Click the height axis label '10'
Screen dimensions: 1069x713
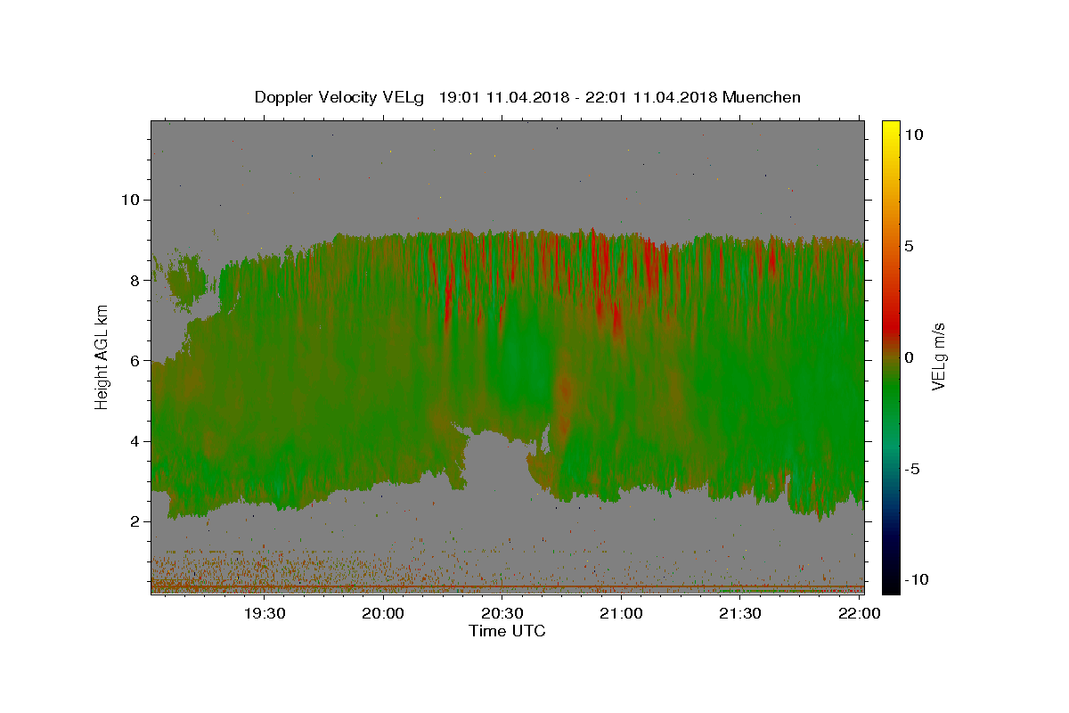(x=130, y=200)
